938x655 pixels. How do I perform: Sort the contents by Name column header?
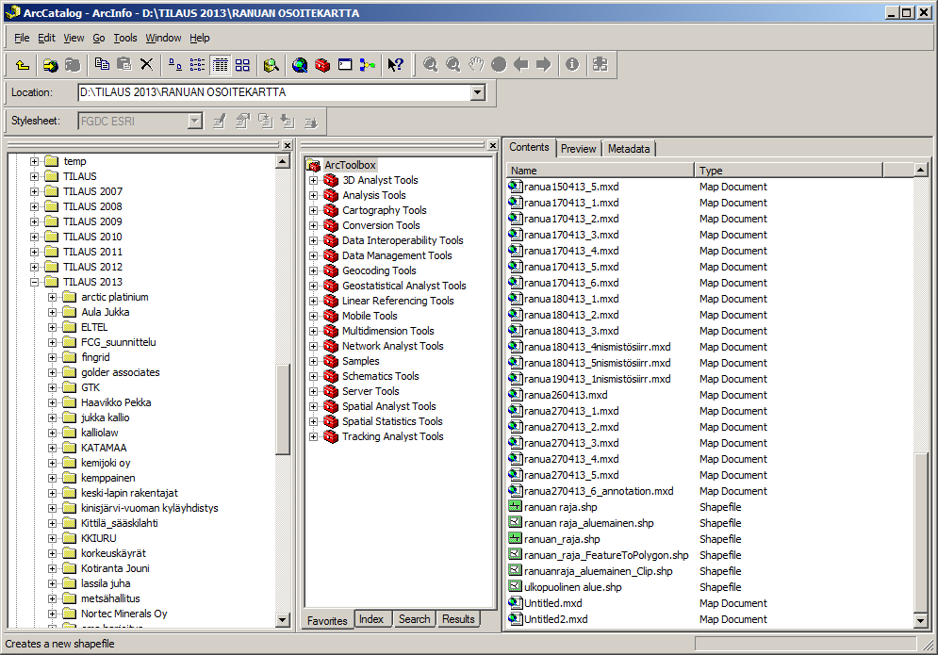(600, 171)
